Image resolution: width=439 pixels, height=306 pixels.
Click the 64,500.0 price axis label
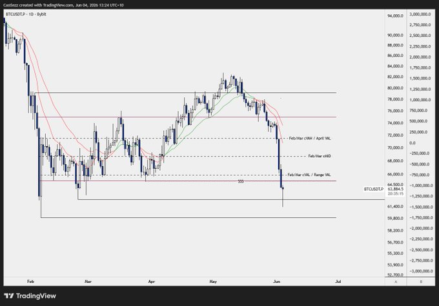(x=395, y=185)
